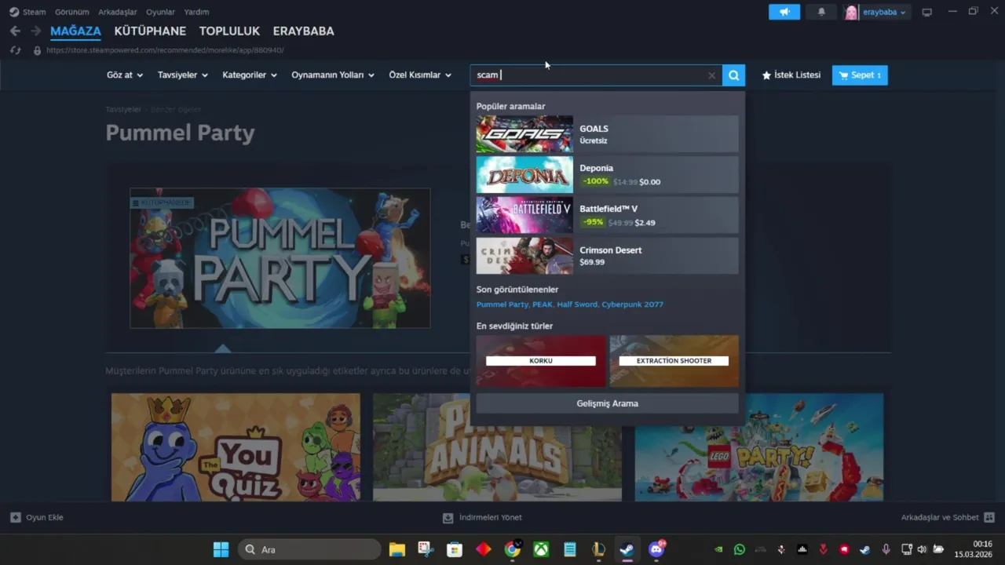
Task: Open the Pummel Party capsule image
Action: 280,257
